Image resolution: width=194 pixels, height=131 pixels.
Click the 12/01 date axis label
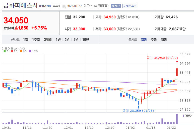68,128
